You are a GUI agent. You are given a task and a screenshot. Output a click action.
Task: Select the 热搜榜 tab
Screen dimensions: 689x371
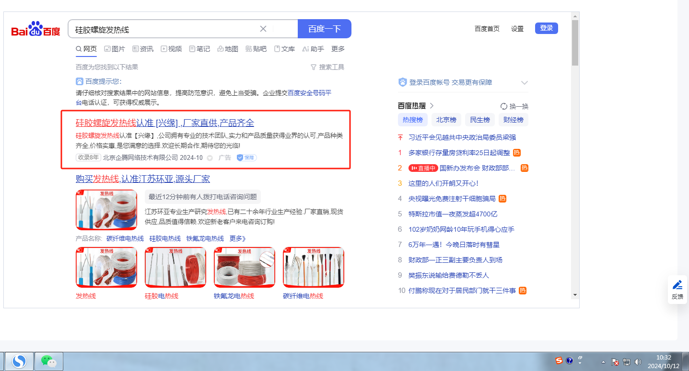(412, 120)
